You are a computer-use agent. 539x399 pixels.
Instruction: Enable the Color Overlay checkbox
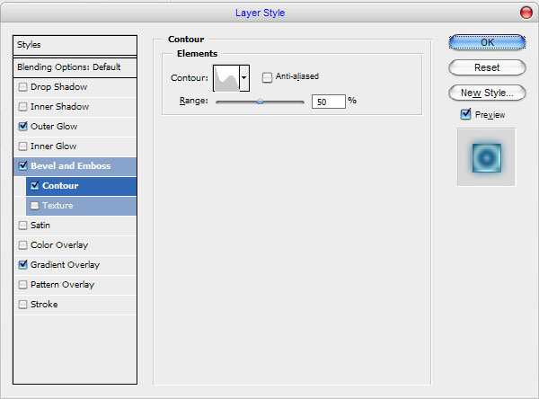pos(22,245)
